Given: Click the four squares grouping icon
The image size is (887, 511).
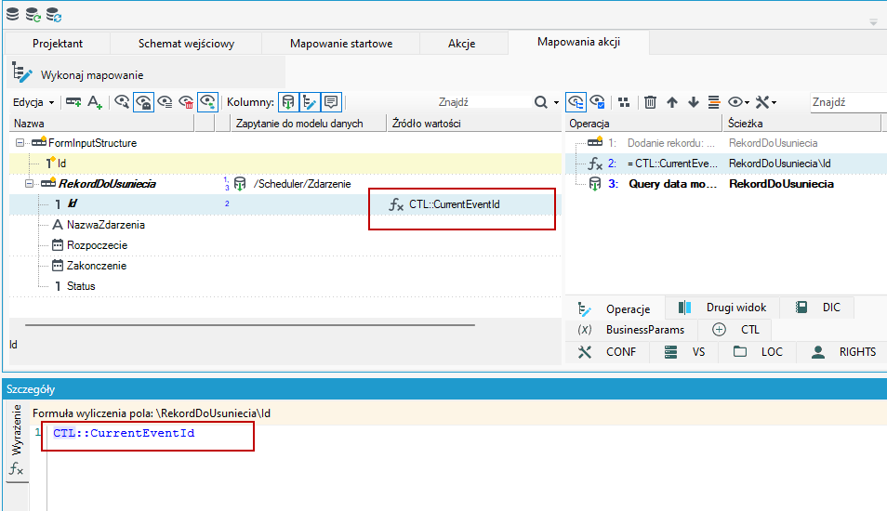Looking at the screenshot, I should click(624, 102).
